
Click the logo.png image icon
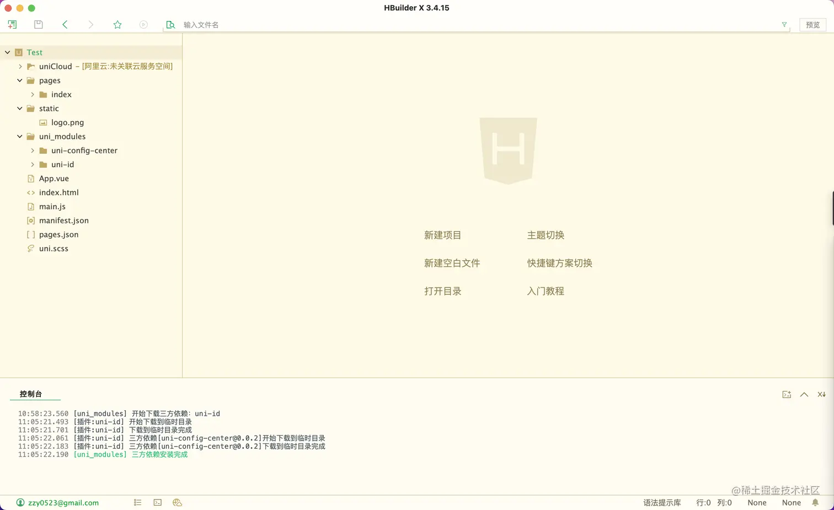[x=43, y=122]
